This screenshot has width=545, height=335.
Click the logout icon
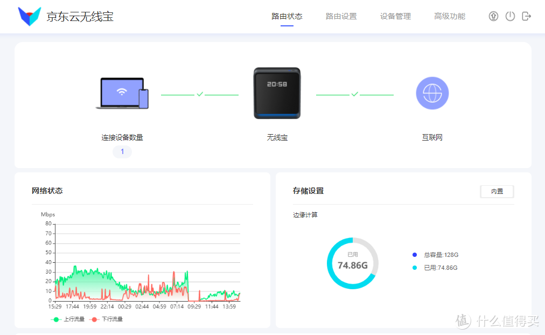click(x=526, y=16)
